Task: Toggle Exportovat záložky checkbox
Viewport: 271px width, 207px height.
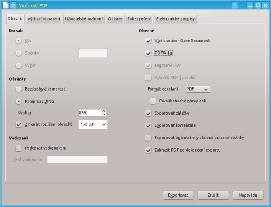Action: (148, 113)
